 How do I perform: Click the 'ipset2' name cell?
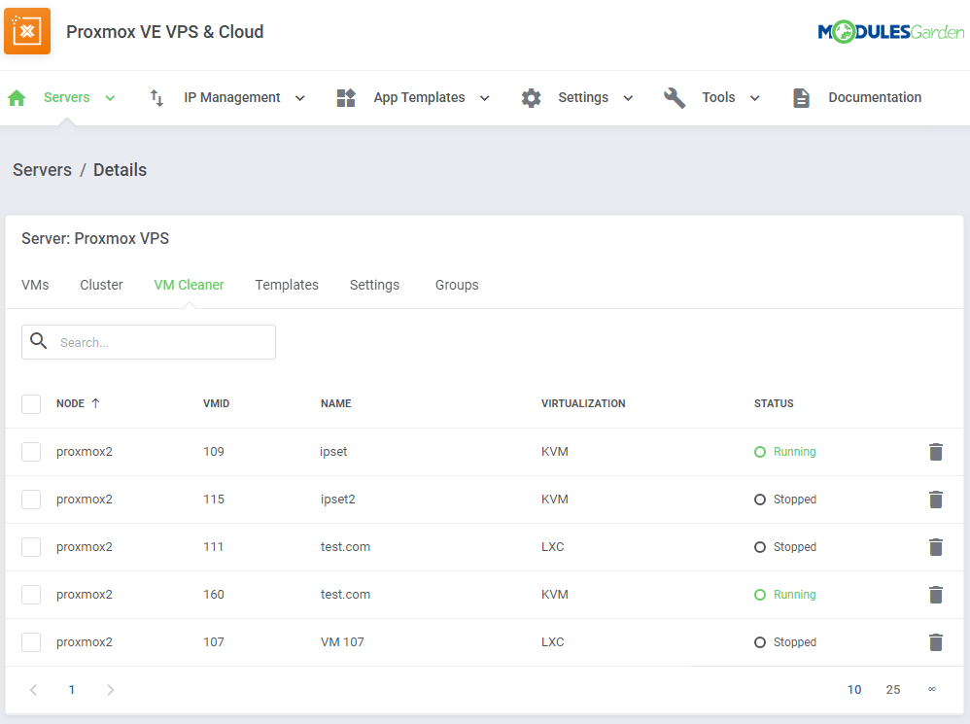click(x=338, y=500)
